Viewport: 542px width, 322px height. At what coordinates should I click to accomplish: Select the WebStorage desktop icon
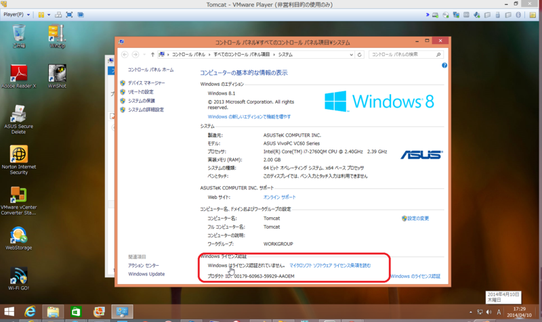(19, 238)
